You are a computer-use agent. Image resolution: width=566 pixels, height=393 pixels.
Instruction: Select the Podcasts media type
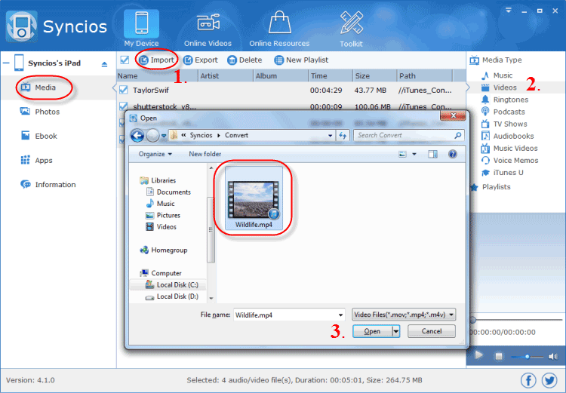[x=503, y=112]
